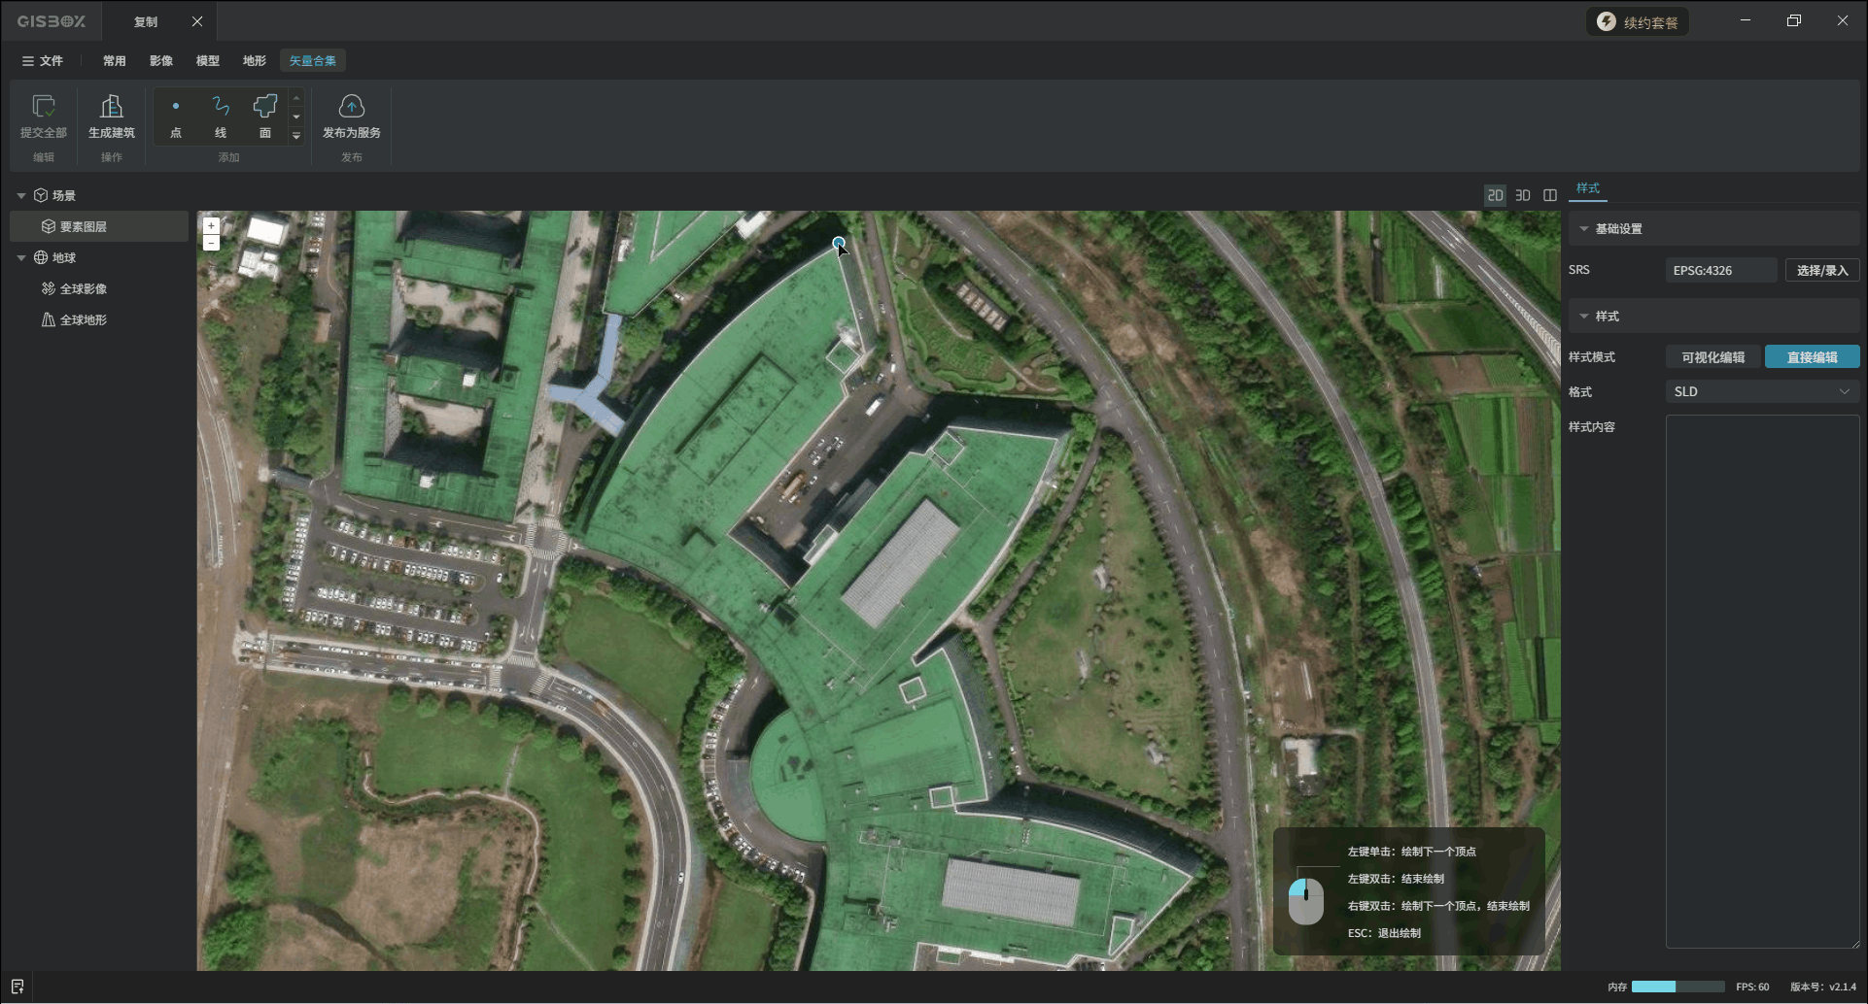Click the map zoom in plus button
1868x1004 pixels.
tap(211, 225)
